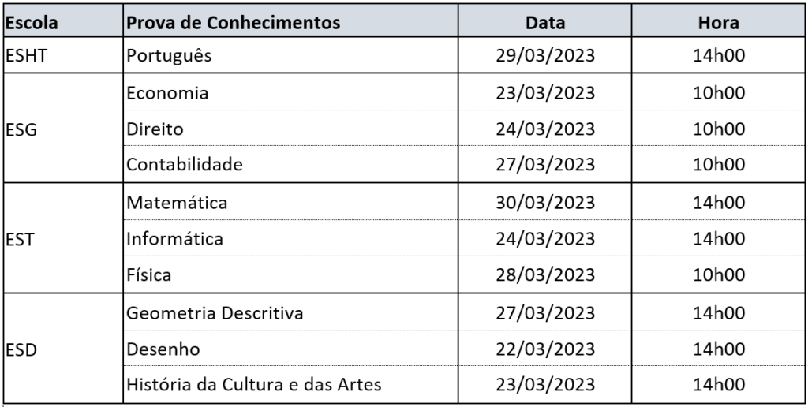Click the Geometria Descritiva cell
Image resolution: width=808 pixels, height=407 pixels.
[290, 312]
